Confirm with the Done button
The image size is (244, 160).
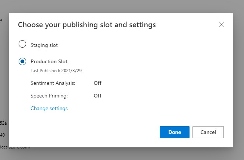coord(175,132)
